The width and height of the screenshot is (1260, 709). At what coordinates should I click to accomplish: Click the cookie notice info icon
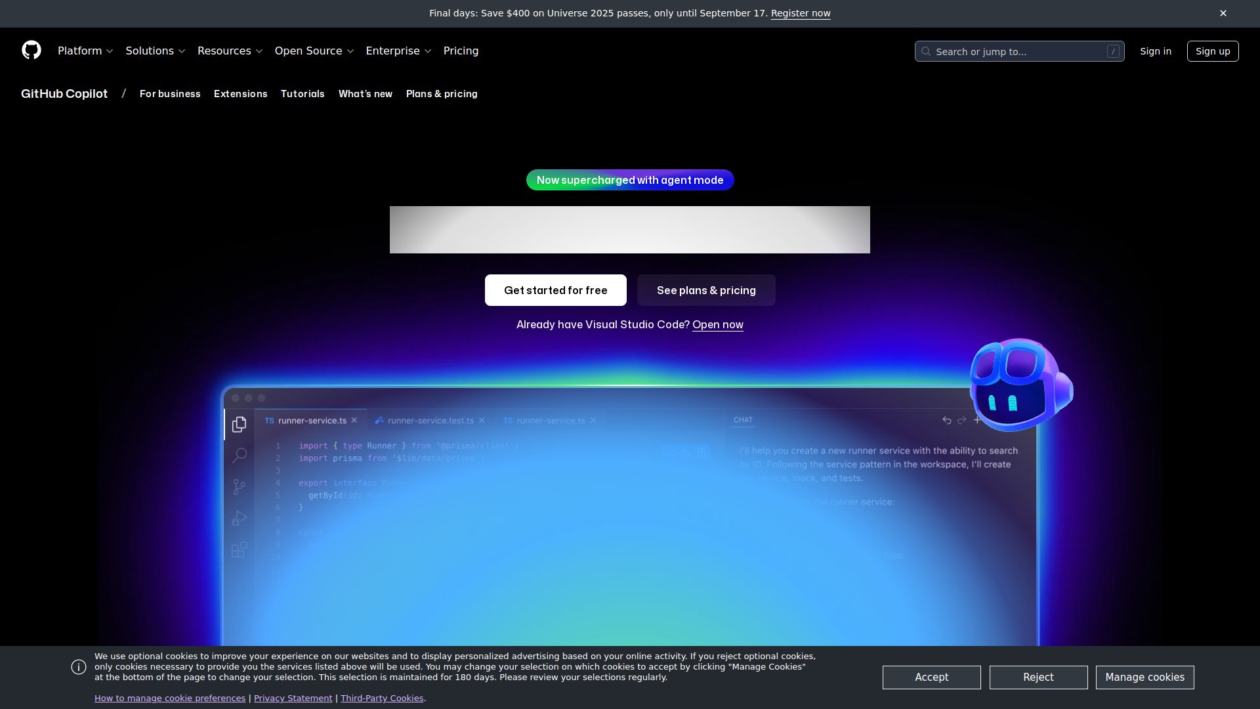pos(79,667)
